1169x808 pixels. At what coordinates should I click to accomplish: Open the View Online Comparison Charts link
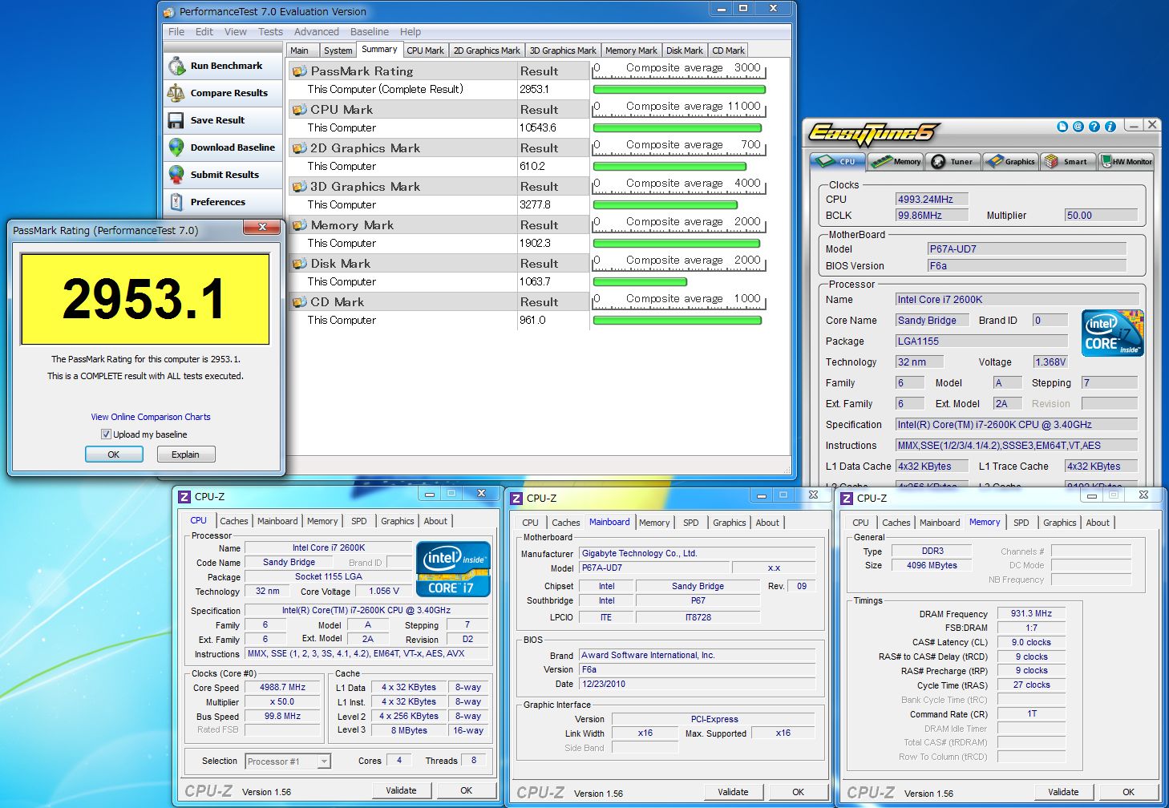pos(151,417)
